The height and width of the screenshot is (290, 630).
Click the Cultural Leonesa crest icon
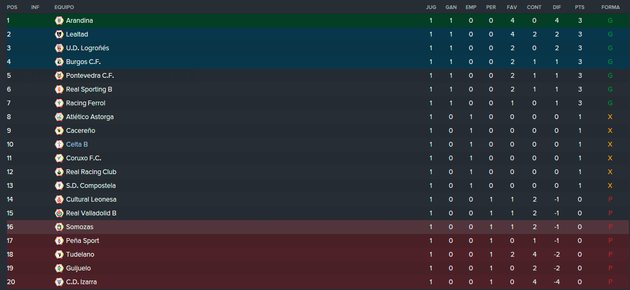[x=59, y=200]
